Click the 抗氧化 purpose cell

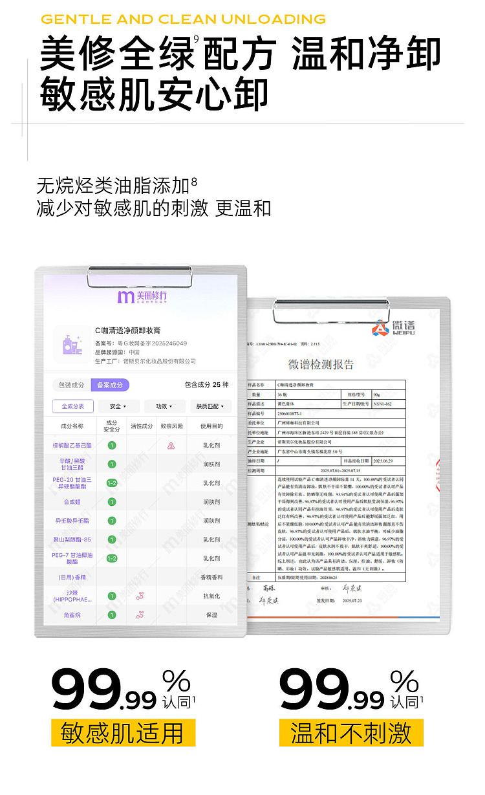(212, 596)
